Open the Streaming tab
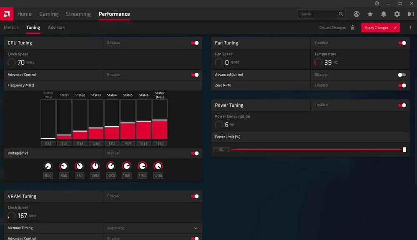The height and width of the screenshot is (240, 417). [78, 14]
